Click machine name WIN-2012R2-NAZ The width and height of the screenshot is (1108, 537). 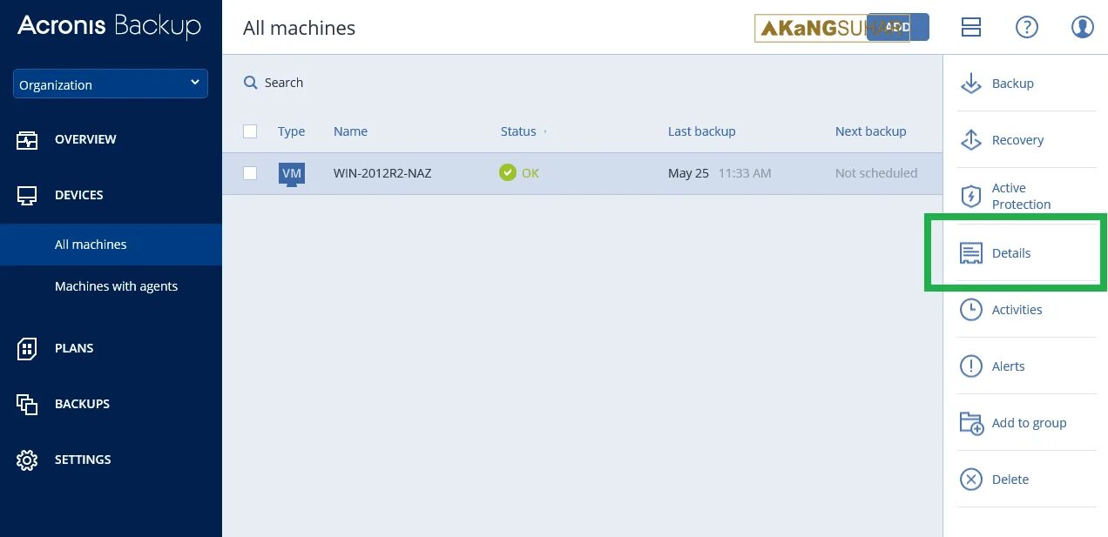click(x=382, y=173)
